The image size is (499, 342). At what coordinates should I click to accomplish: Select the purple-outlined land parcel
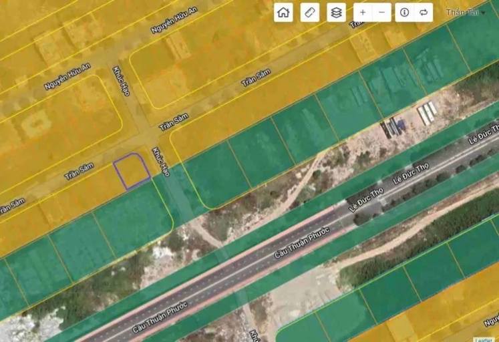coord(131,171)
